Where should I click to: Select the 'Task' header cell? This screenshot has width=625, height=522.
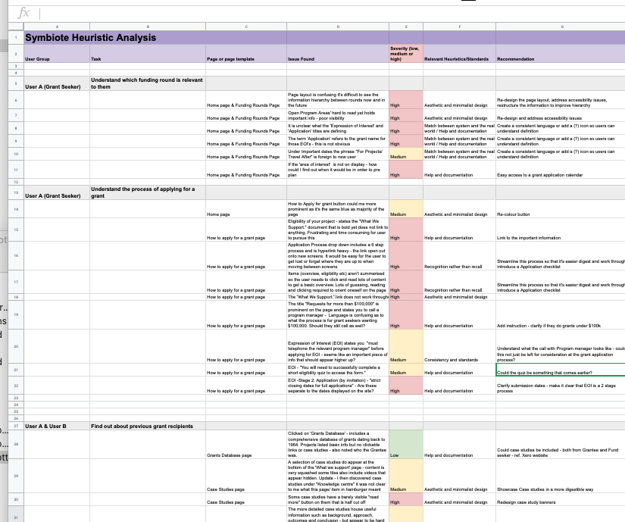click(x=148, y=53)
